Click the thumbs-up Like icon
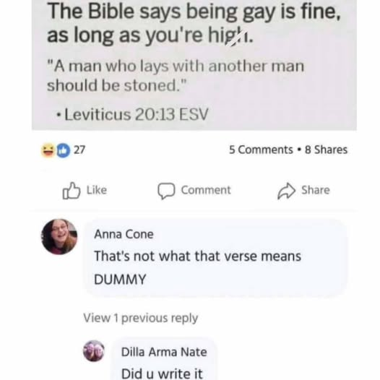Screen dimensions: 380x380 pos(72,191)
